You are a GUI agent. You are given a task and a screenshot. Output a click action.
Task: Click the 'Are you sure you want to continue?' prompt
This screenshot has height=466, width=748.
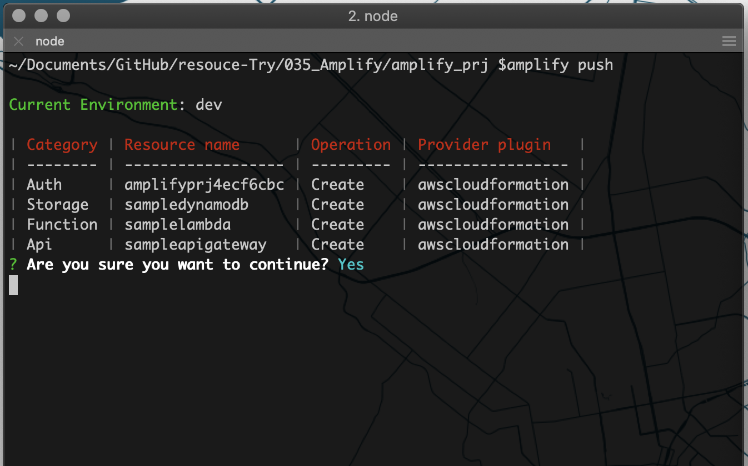pyautogui.click(x=178, y=265)
